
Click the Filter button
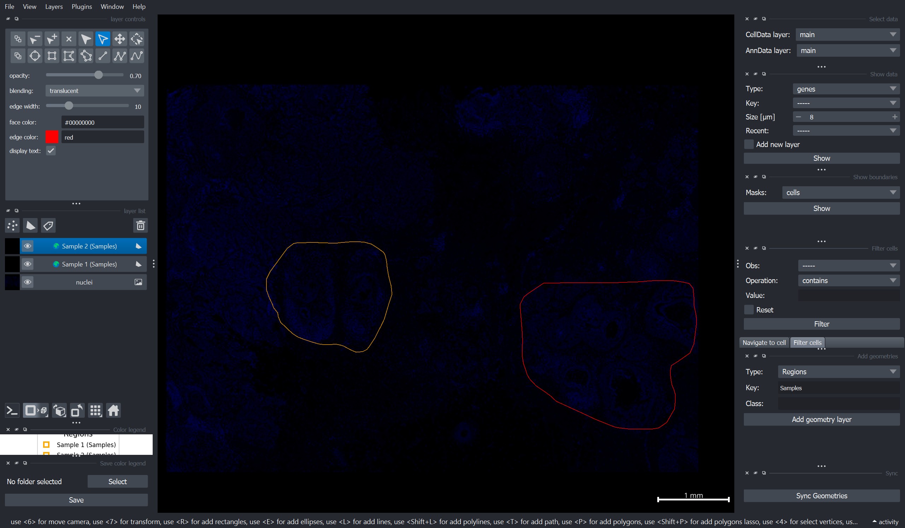821,324
